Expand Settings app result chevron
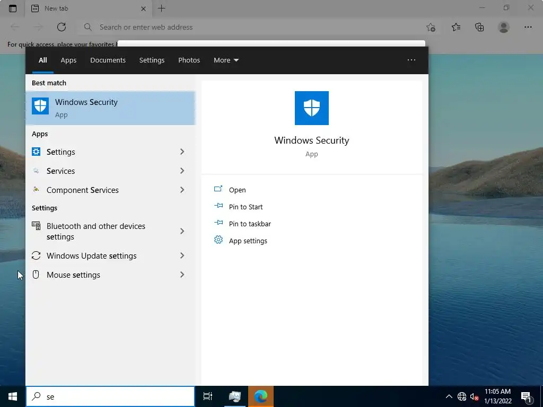 point(182,152)
